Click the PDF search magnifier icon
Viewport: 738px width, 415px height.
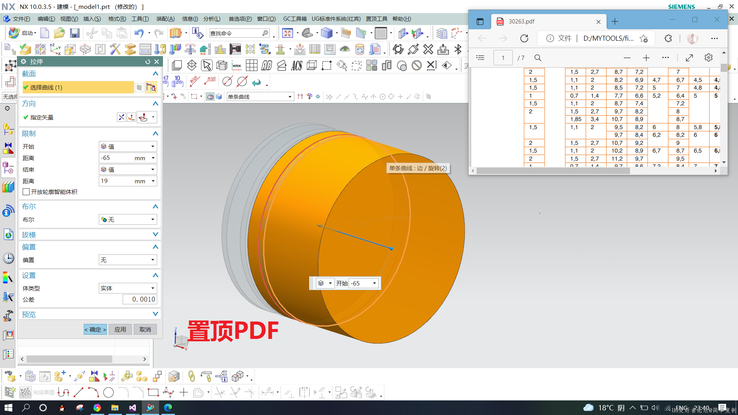click(x=538, y=58)
